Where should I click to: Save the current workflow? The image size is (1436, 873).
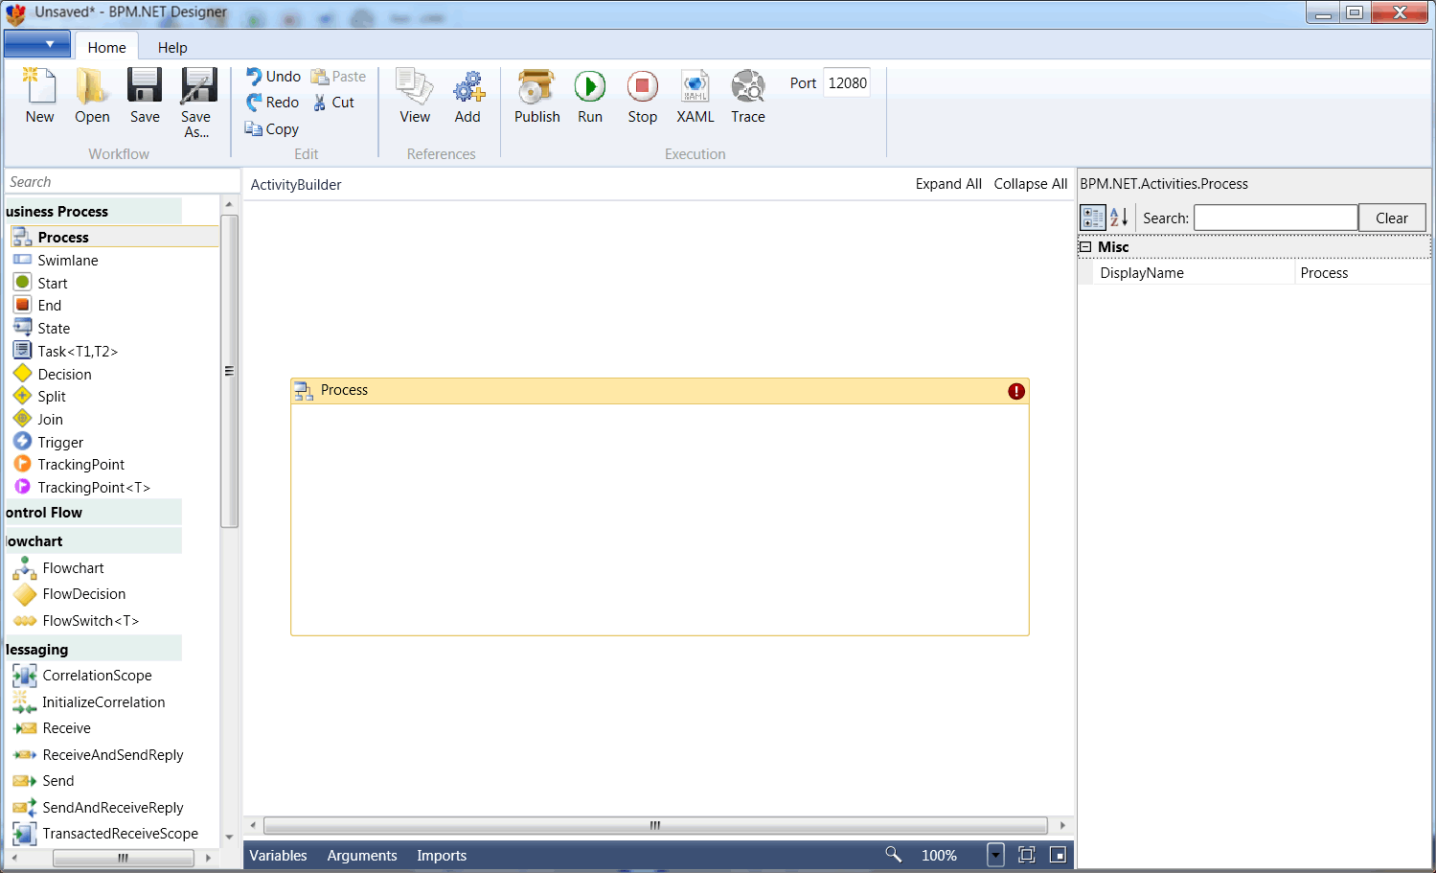click(145, 96)
